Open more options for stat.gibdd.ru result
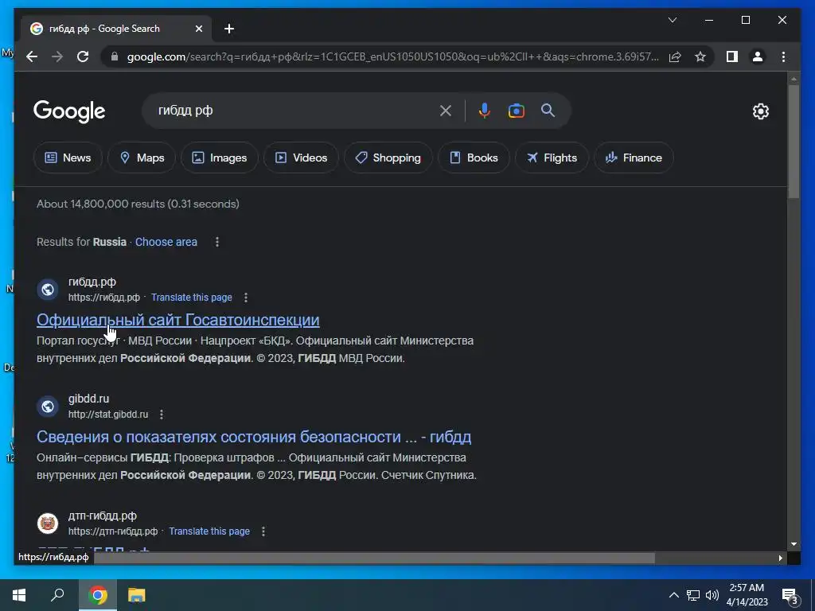Screen dimensions: 815x611 point(162,414)
